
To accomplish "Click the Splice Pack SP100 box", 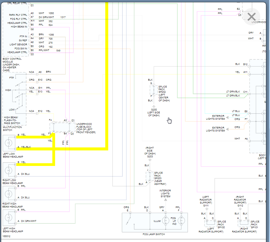I will pyautogui.click(x=211, y=223).
